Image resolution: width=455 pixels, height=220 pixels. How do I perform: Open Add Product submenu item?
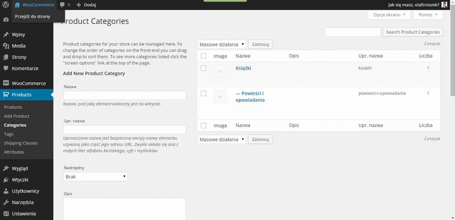16,116
